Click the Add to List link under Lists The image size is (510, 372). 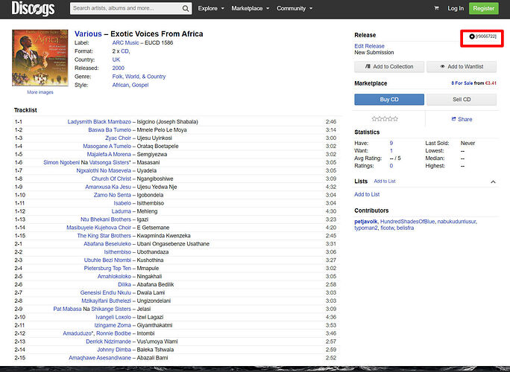[x=367, y=194]
